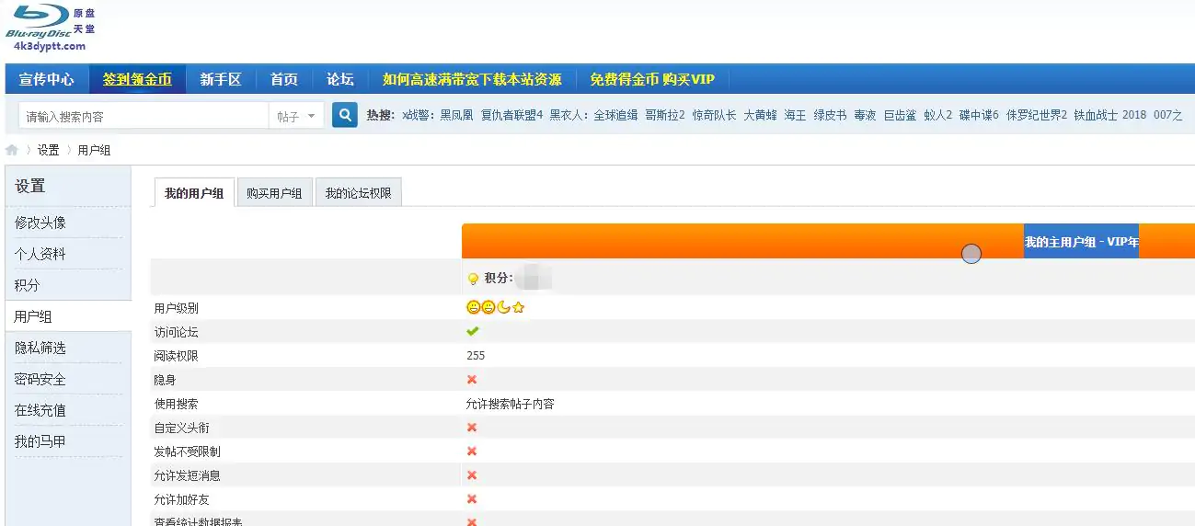Open 积分 in the settings sidebar
Image resolution: width=1195 pixels, height=526 pixels.
pos(28,285)
